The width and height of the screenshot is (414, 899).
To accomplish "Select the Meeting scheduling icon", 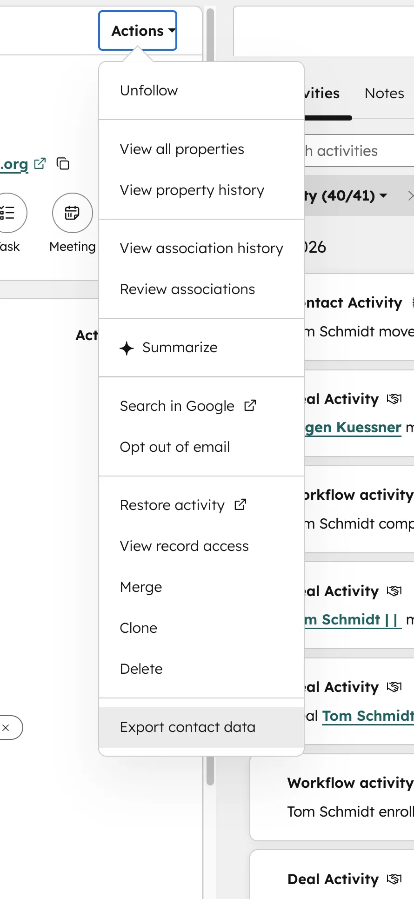I will [72, 213].
